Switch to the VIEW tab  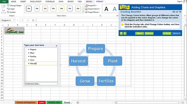(x=79, y=1)
